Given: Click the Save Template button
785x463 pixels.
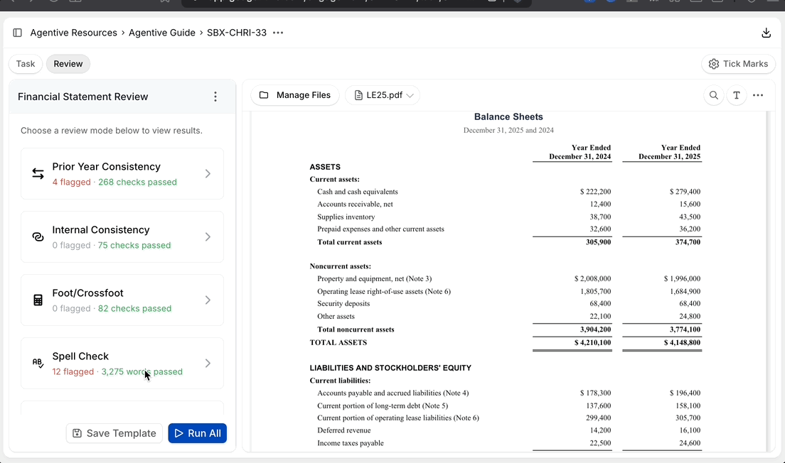Looking at the screenshot, I should coord(114,433).
